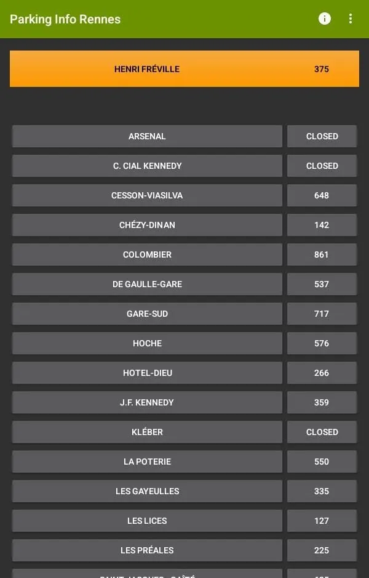Open the DE GAULLE-GARE parking
Viewport: 369px width, 578px height.
point(147,284)
